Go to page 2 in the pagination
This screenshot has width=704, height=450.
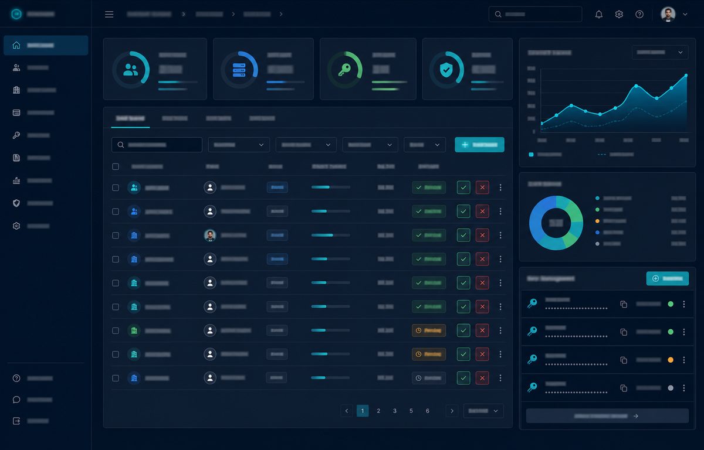click(x=378, y=411)
